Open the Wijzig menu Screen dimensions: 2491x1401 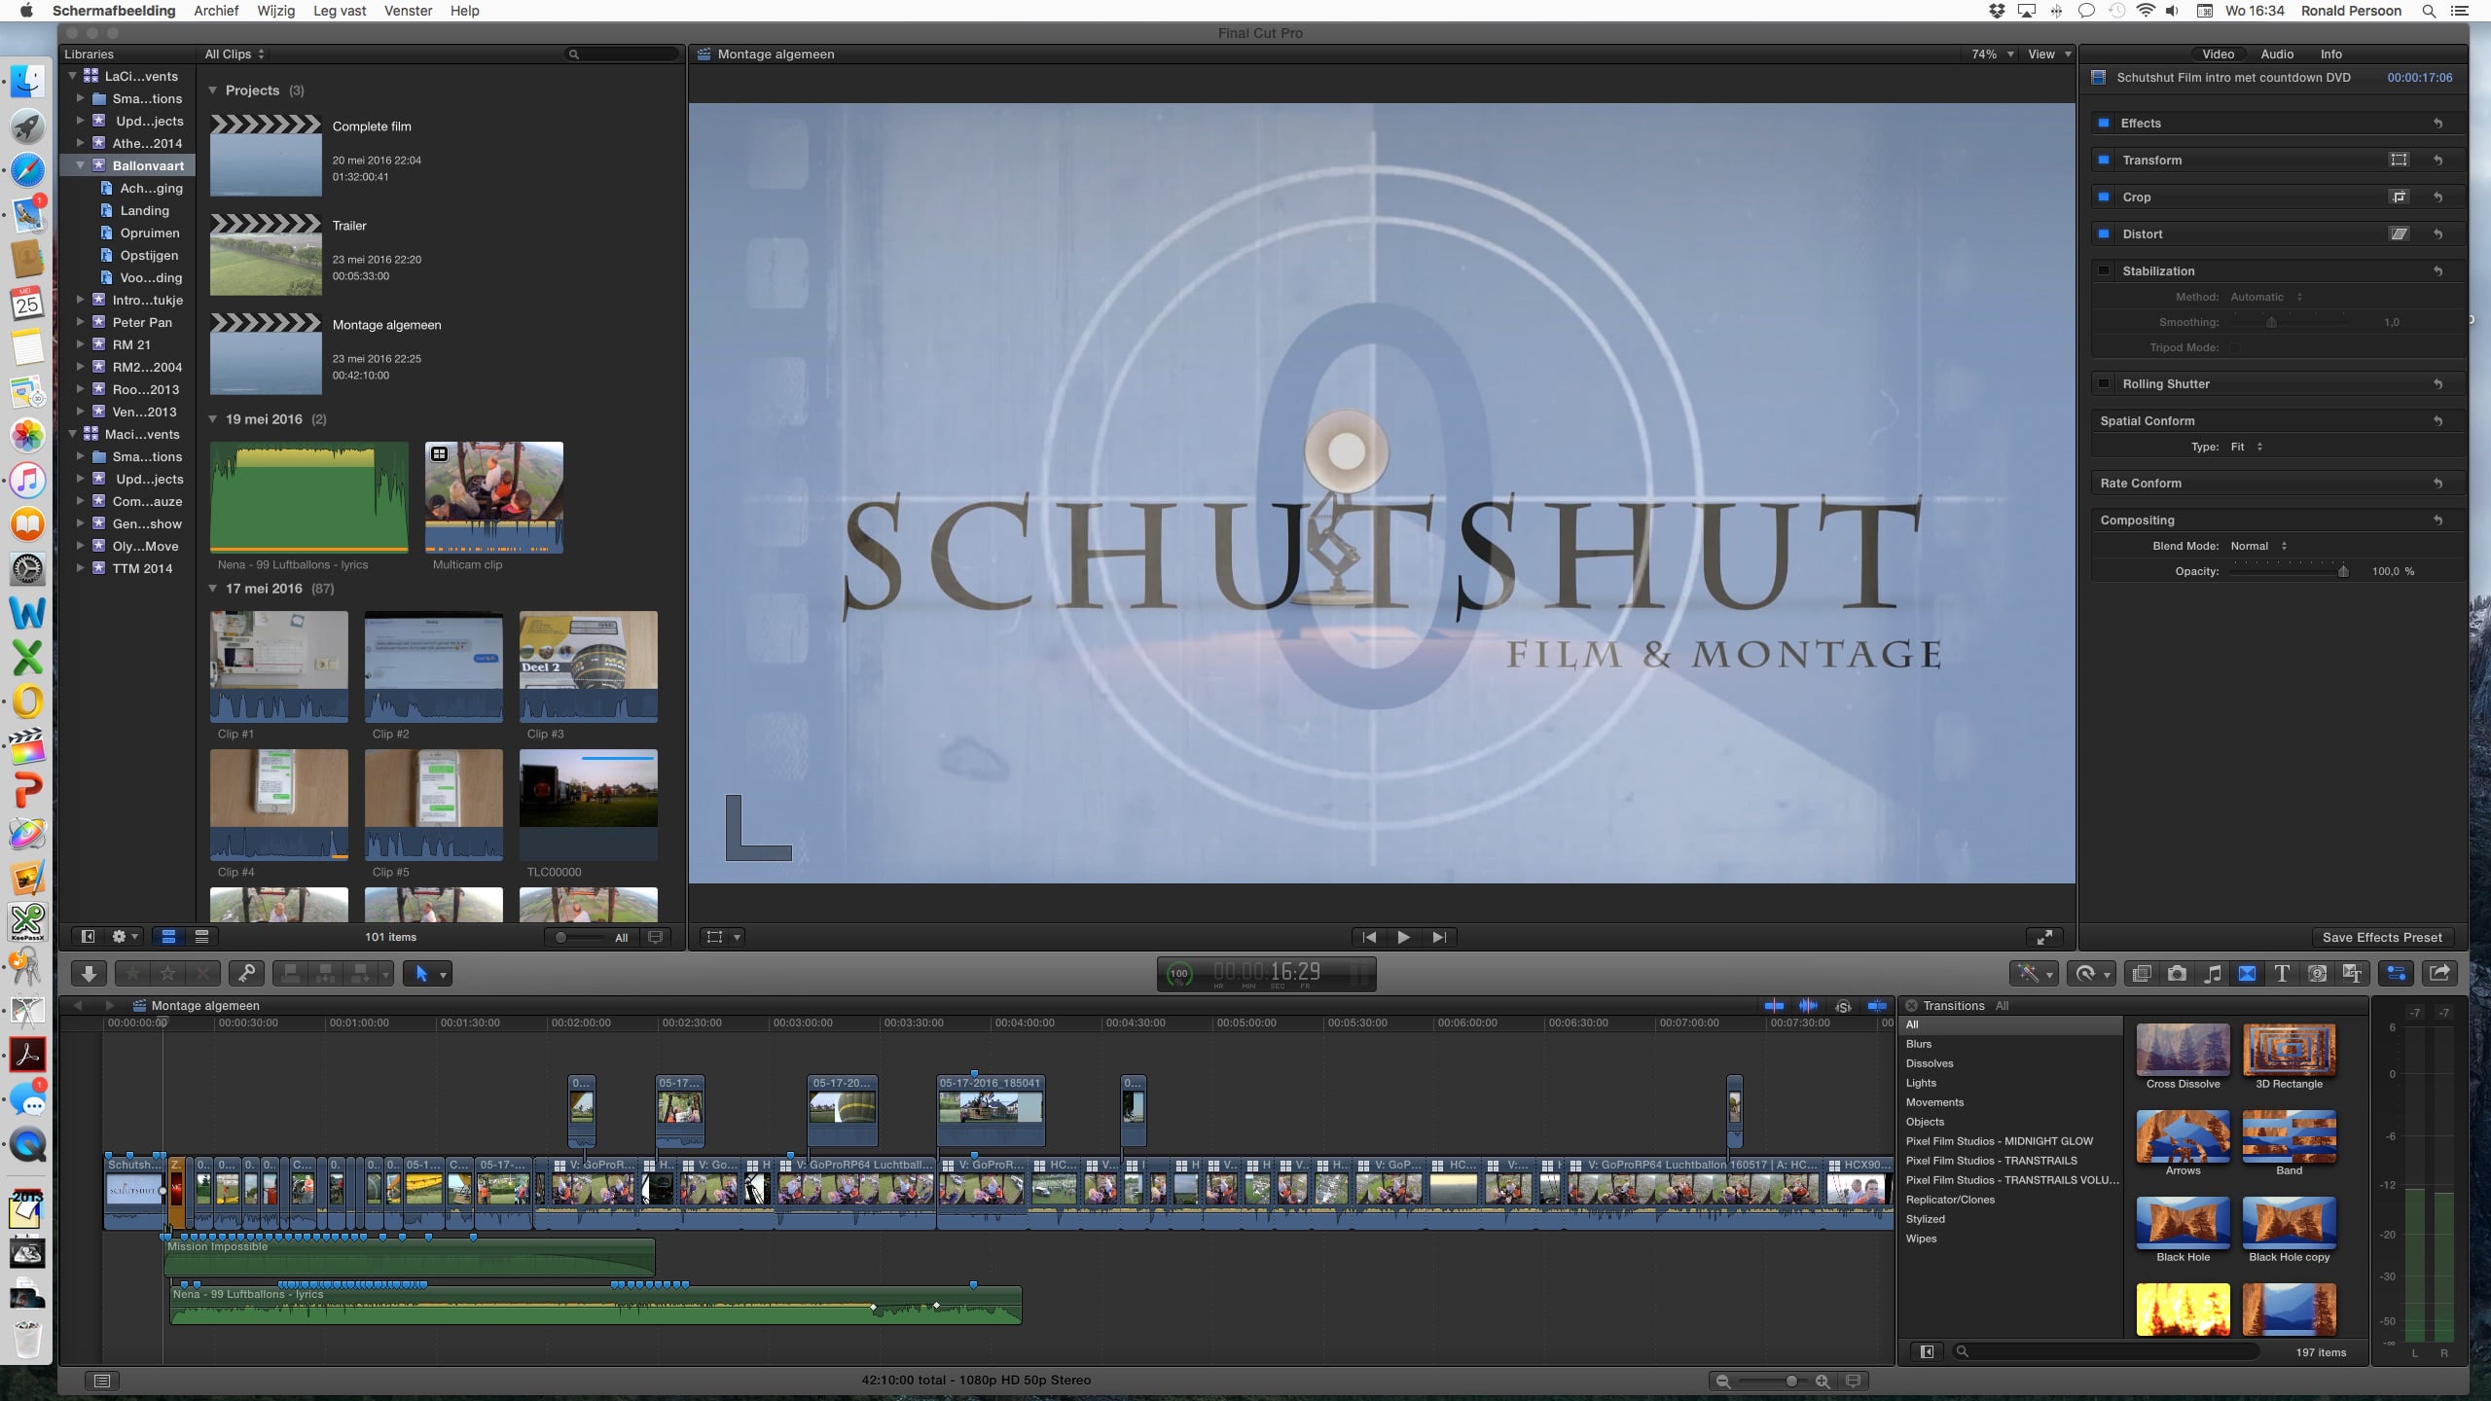275,11
